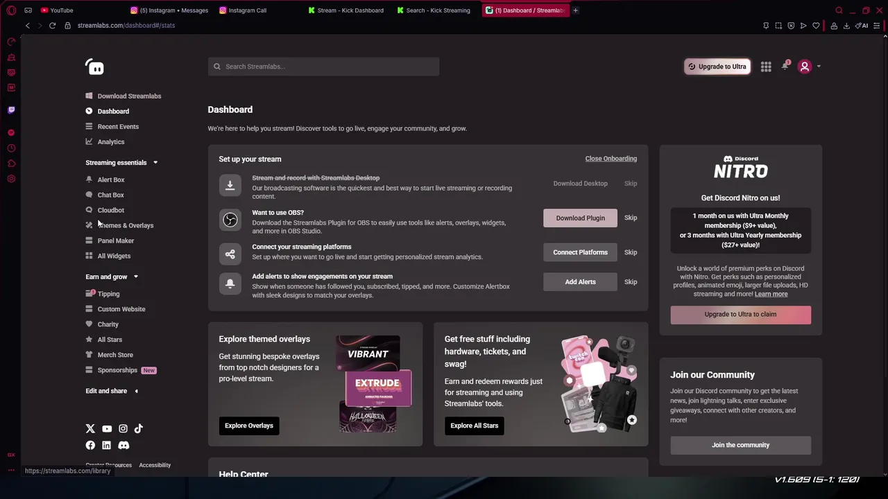This screenshot has width=888, height=499.
Task: Click the alerts bell icon in onboarding
Action: point(230,283)
